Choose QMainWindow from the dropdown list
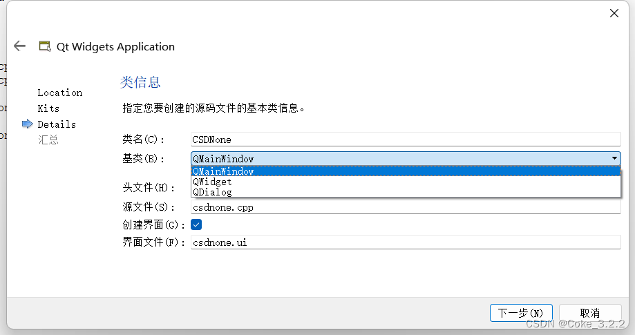 pos(406,171)
